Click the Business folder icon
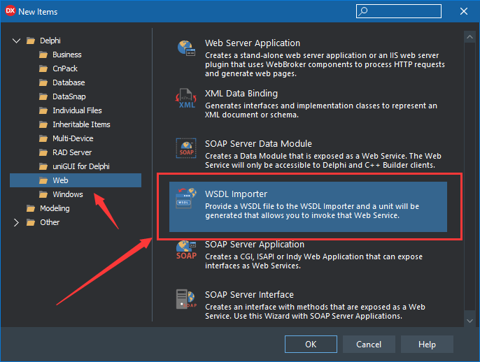 coord(43,55)
